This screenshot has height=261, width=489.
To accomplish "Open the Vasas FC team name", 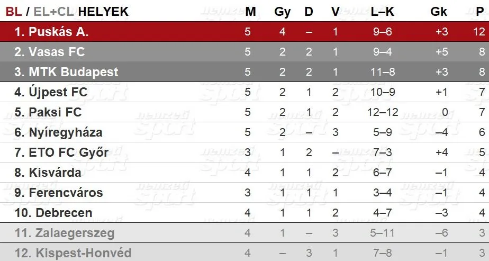I will (x=57, y=52).
